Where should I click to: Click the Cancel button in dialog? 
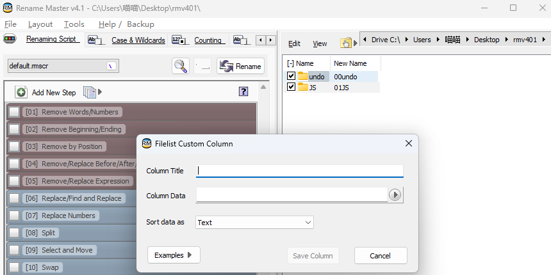click(x=381, y=256)
